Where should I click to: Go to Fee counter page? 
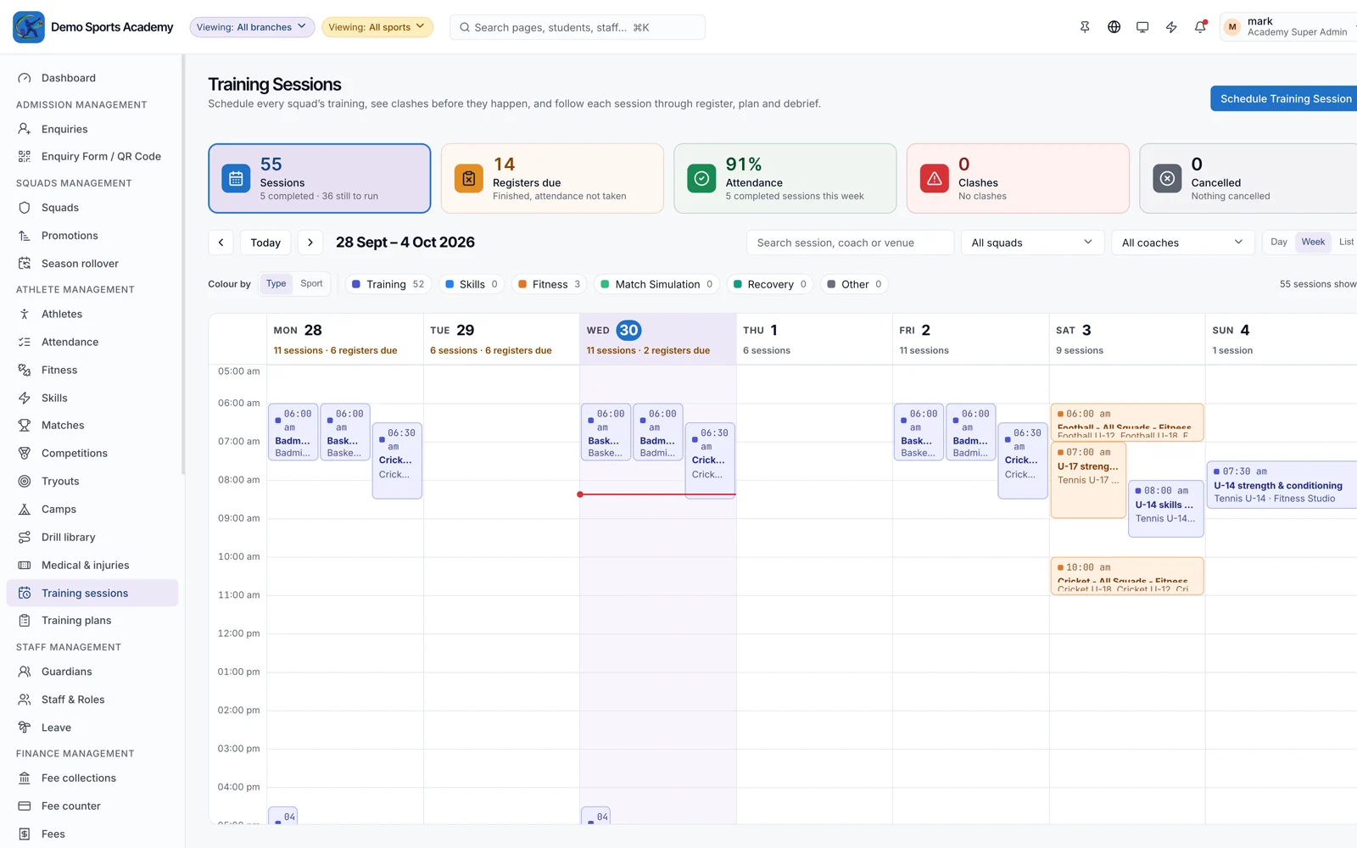92,806
